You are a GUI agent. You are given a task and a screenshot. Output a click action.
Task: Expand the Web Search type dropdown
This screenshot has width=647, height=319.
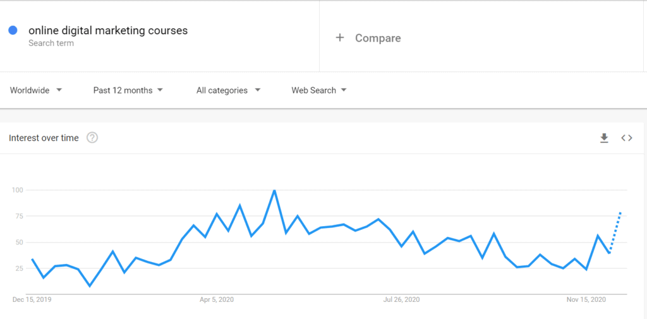coord(319,90)
